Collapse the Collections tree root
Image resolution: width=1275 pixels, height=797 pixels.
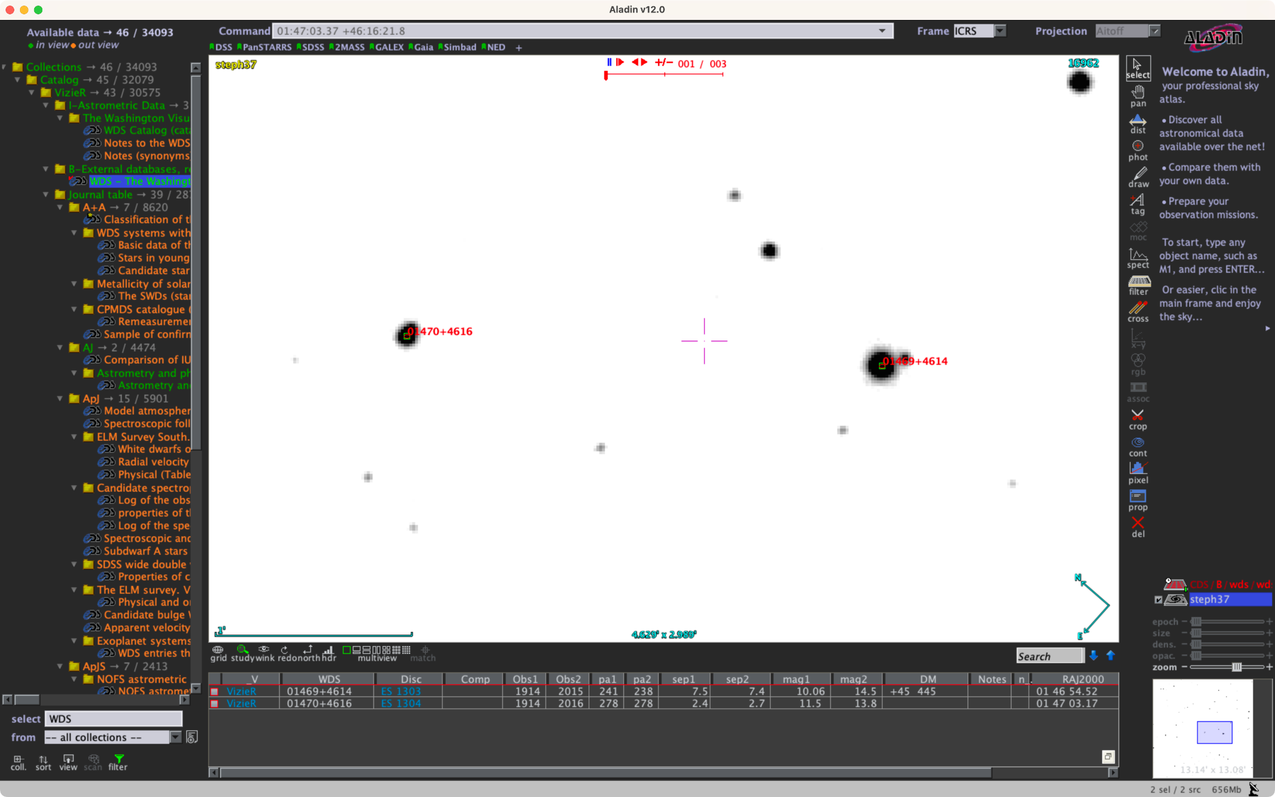tap(5, 67)
